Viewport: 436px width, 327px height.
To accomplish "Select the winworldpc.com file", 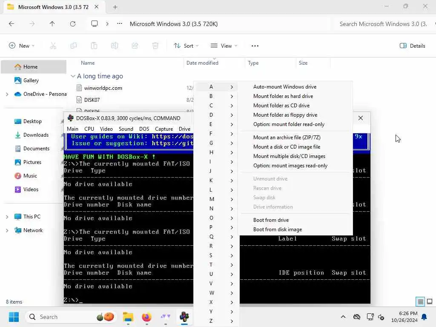I will (x=103, y=88).
